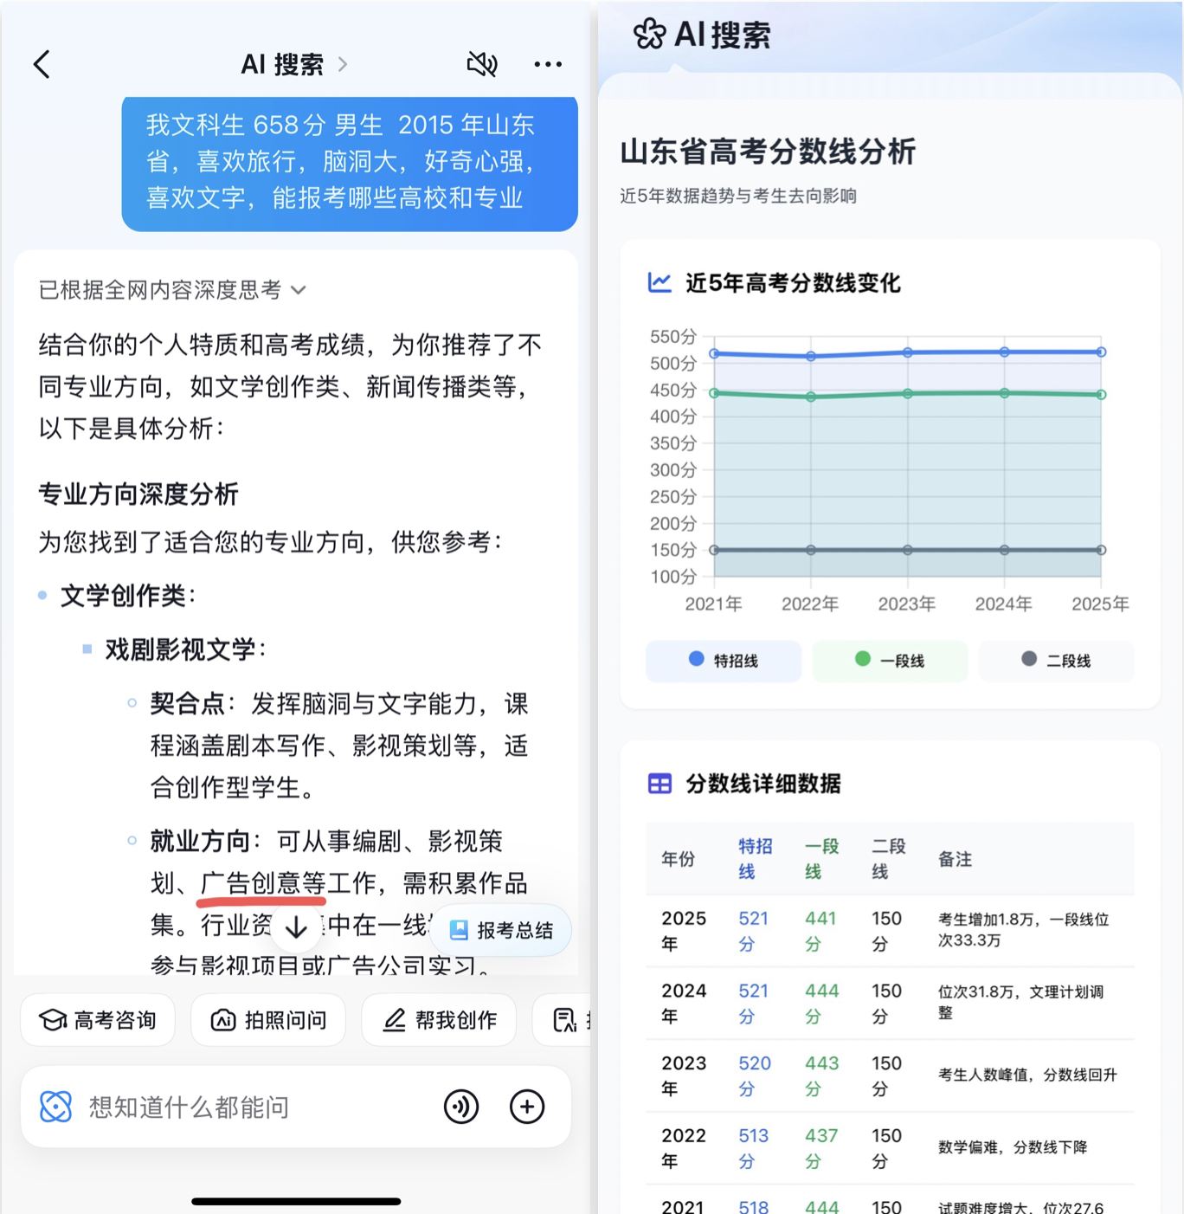The width and height of the screenshot is (1184, 1214).
Task: Tap the AI assistant logo in input bar
Action: tap(55, 1107)
